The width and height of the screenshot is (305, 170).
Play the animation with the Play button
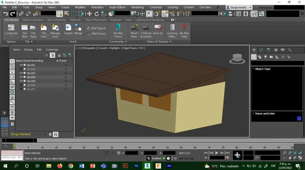(217, 153)
